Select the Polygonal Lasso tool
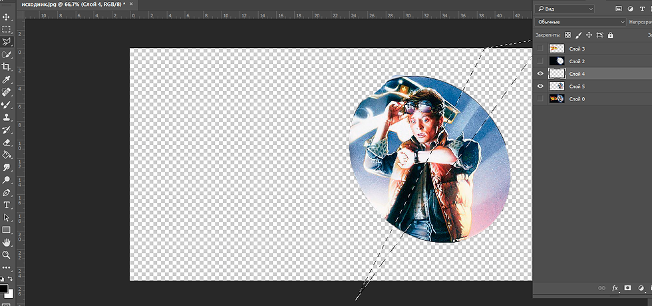Image resolution: width=652 pixels, height=306 pixels. pyautogui.click(x=6, y=41)
